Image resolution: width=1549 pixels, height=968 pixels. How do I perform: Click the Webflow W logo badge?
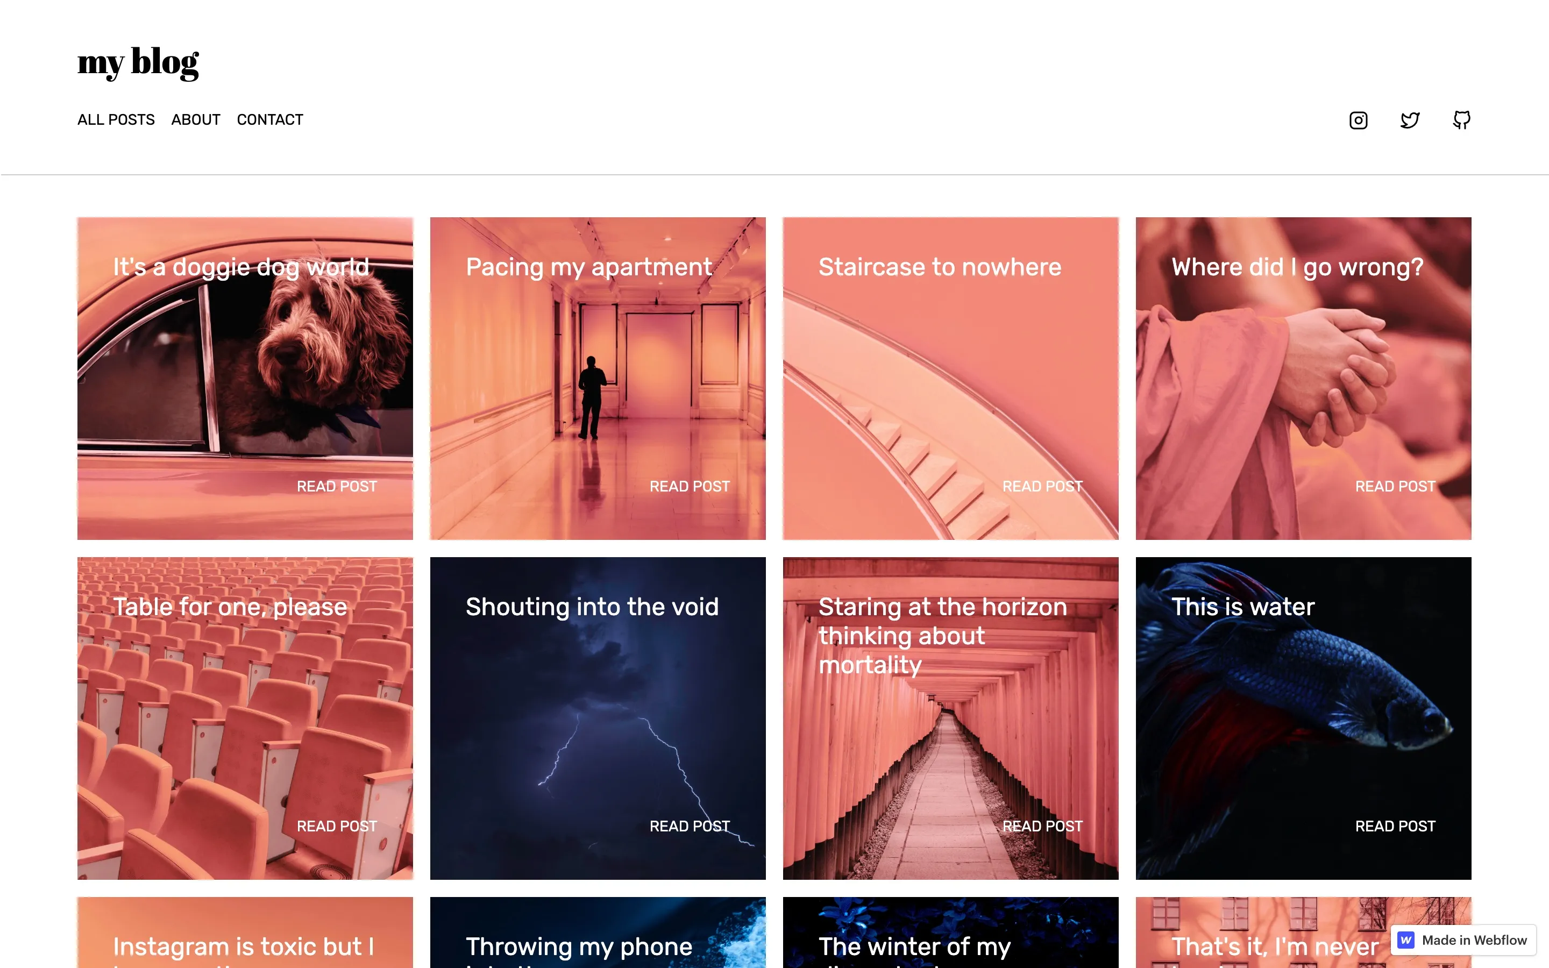click(x=1405, y=940)
